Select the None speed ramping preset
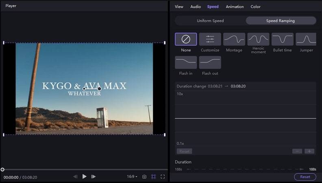Image resolution: width=322 pixels, height=183 pixels. pos(186,39)
